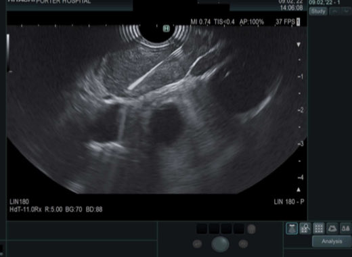The width and height of the screenshot is (352, 257).
Task: Click the mouse icon above the trackball
Action: pos(251,229)
